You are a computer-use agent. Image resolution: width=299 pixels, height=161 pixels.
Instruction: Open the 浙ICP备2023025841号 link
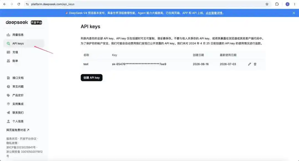pos(21,147)
